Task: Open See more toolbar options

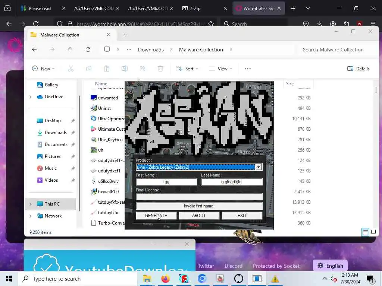Action: 248,69
